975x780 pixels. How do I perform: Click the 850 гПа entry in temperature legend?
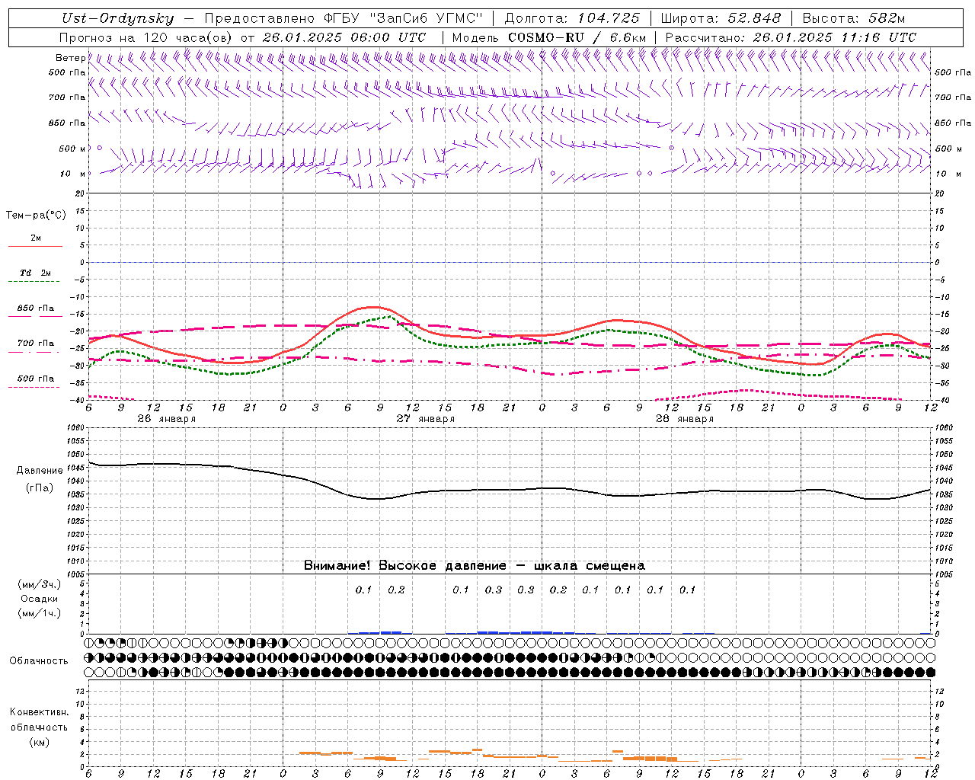point(36,308)
